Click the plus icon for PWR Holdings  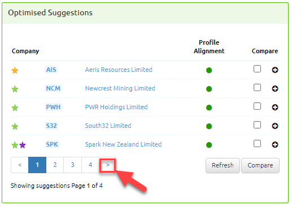[x=275, y=108]
